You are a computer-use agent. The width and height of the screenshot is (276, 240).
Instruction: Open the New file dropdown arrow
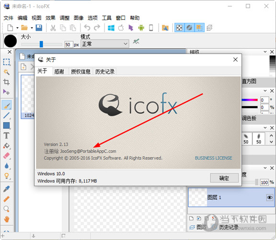click(x=17, y=28)
